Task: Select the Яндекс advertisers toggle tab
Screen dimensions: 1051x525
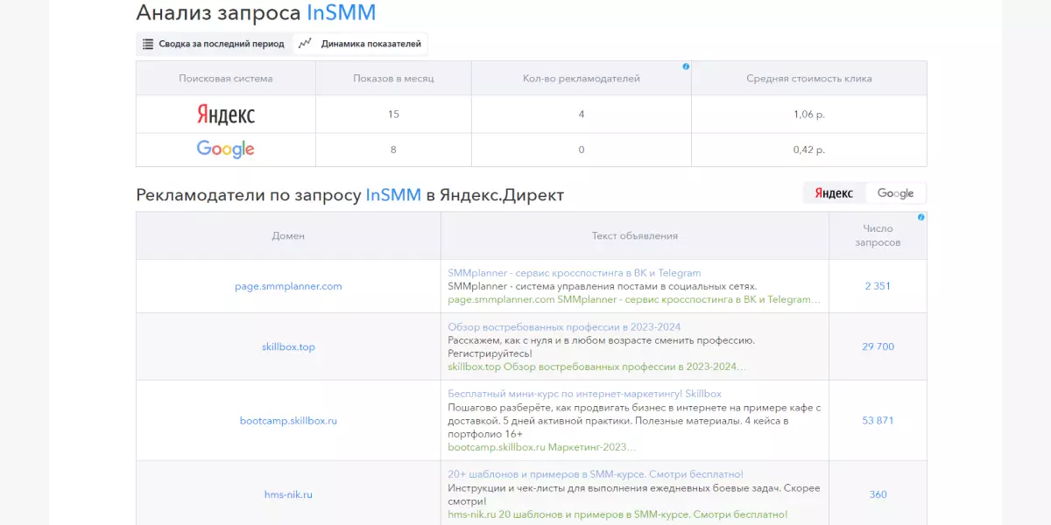Action: pos(834,193)
